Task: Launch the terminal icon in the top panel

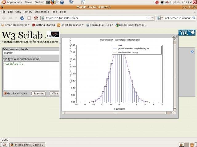Action: pyautogui.click(x=48, y=2)
